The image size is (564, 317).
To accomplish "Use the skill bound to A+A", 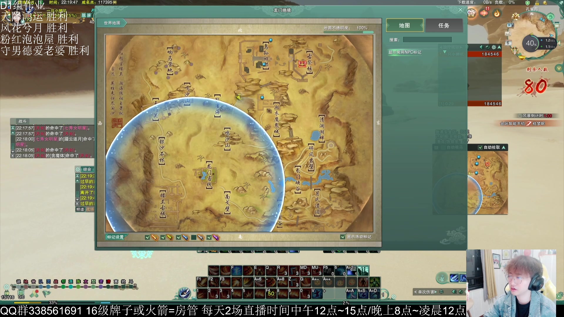I will click(351, 294).
